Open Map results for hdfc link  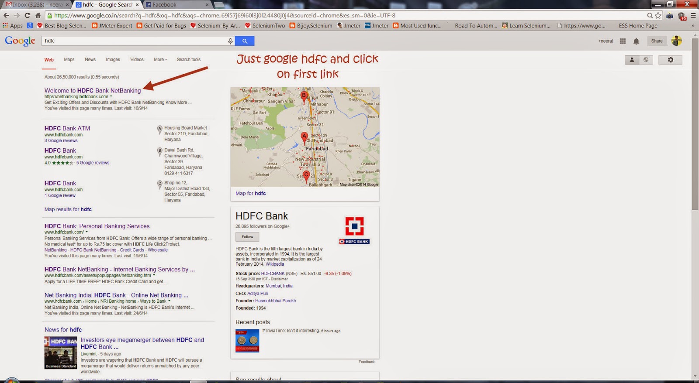[68, 209]
